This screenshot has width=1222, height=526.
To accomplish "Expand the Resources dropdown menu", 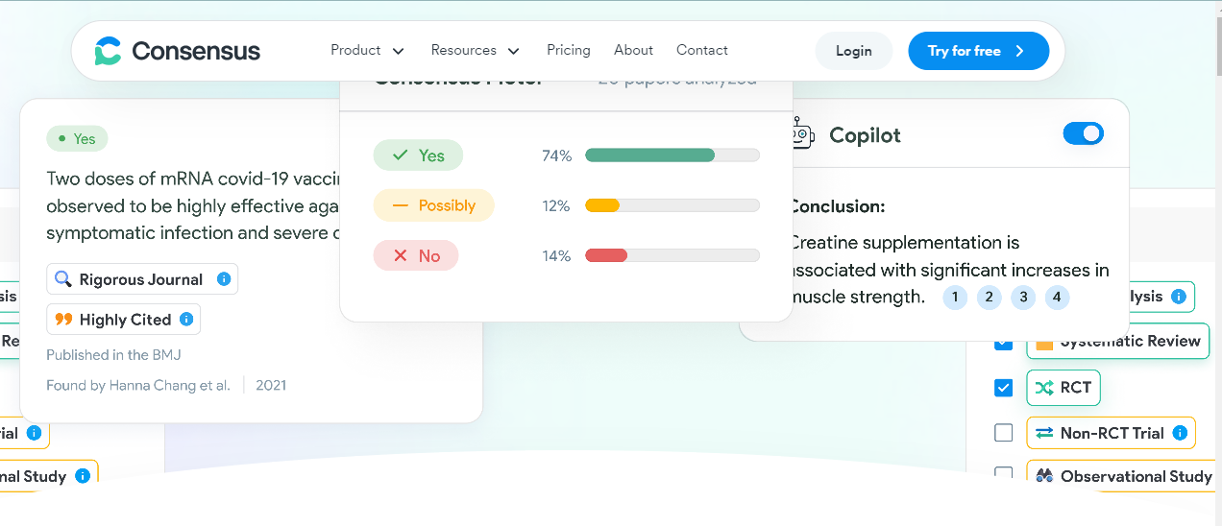I will point(475,50).
